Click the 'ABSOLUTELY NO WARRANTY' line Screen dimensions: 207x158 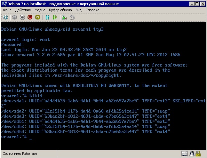coord(84,85)
